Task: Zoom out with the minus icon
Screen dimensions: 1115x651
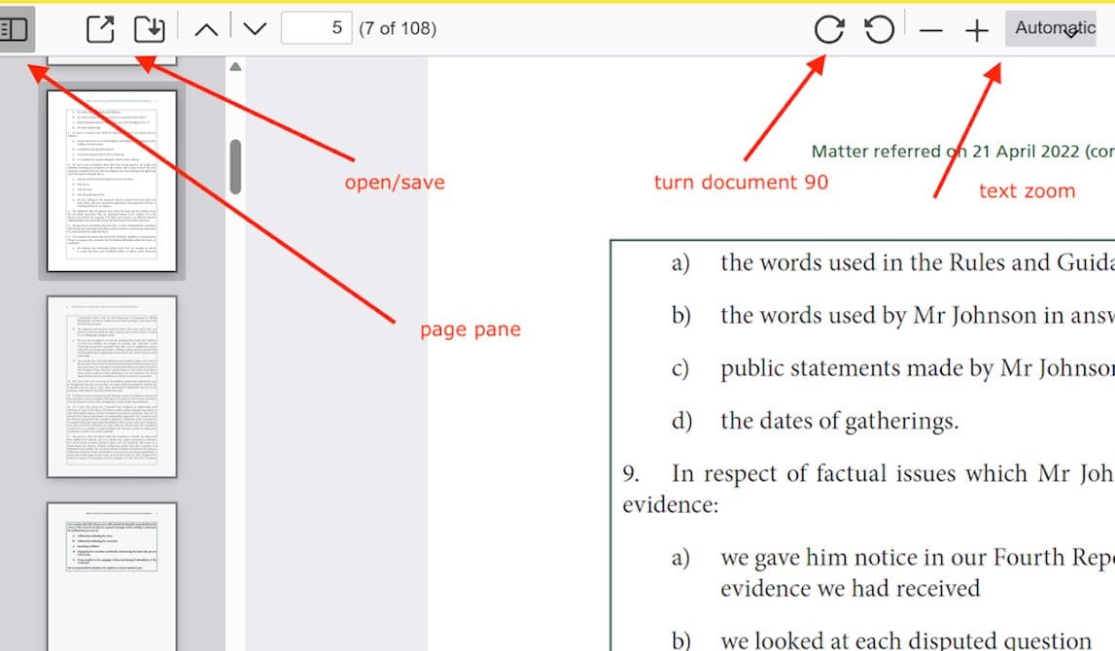Action: pyautogui.click(x=930, y=30)
